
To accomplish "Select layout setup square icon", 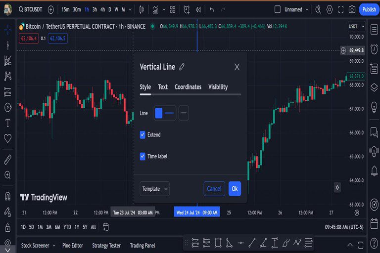I will click(x=278, y=10).
